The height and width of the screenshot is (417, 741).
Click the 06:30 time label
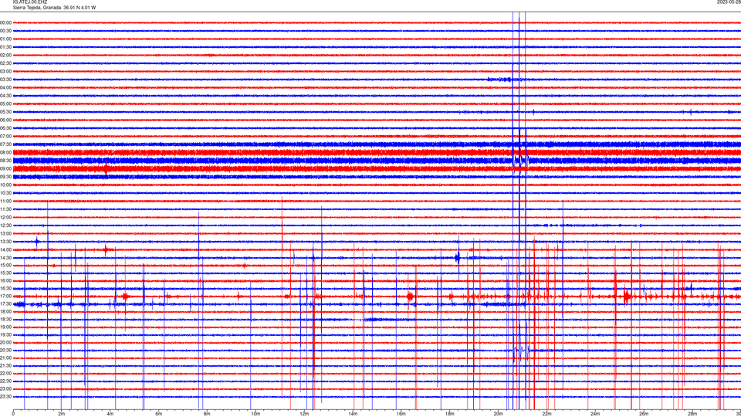(x=5, y=128)
